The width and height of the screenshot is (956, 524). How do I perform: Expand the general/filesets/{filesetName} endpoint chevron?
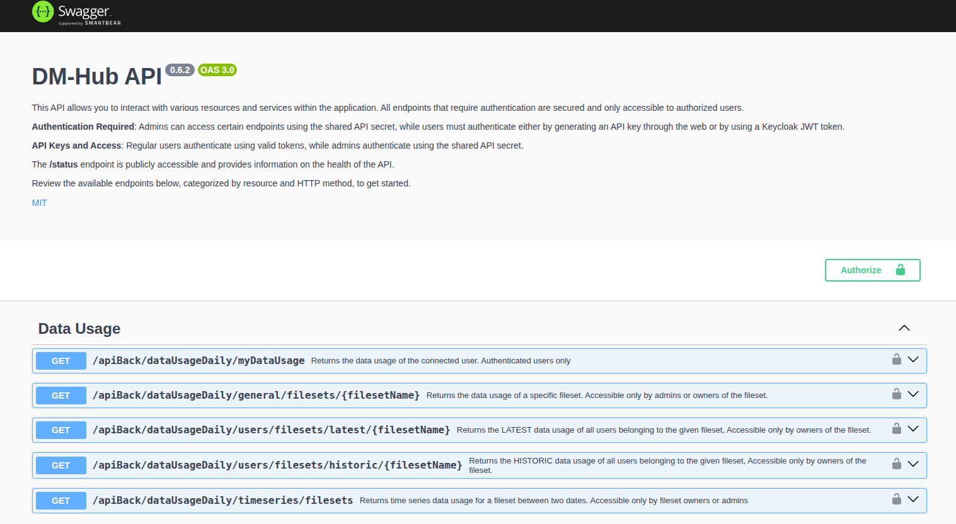[913, 394]
